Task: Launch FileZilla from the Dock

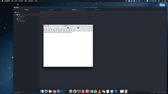Action: 83,91
